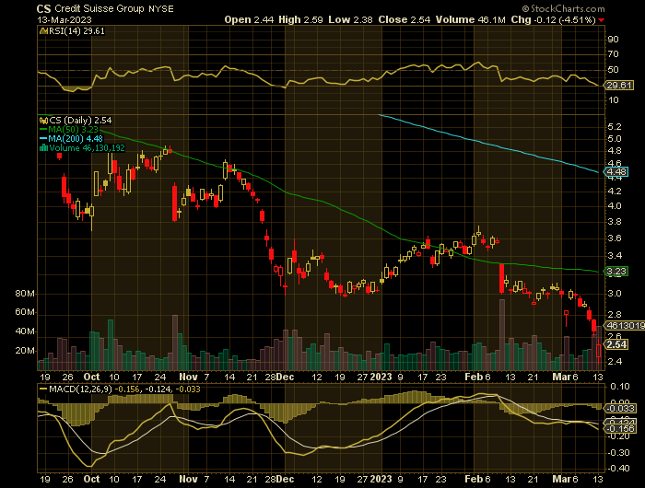Screen dimensions: 645x488
Task: Click Dec on date axis below price chart
Action: pyautogui.click(x=285, y=377)
